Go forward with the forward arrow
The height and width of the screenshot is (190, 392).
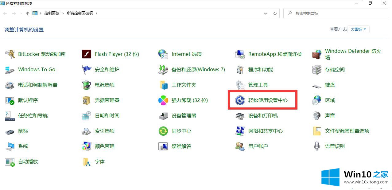[14, 14]
